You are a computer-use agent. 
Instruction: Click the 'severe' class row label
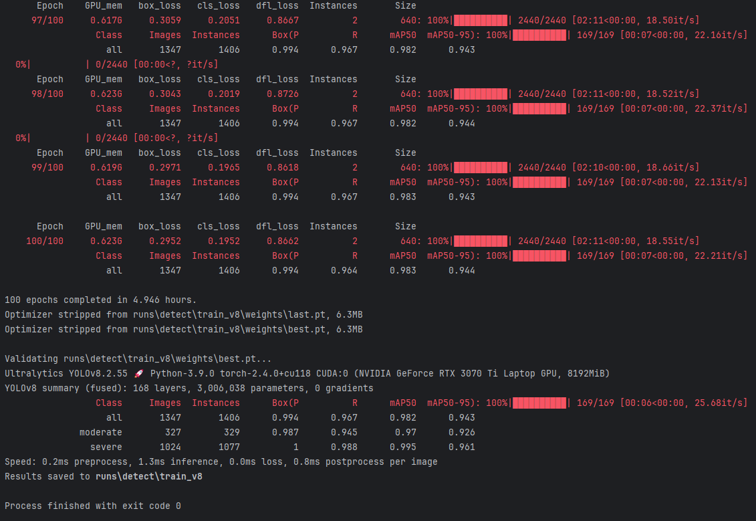click(x=106, y=447)
